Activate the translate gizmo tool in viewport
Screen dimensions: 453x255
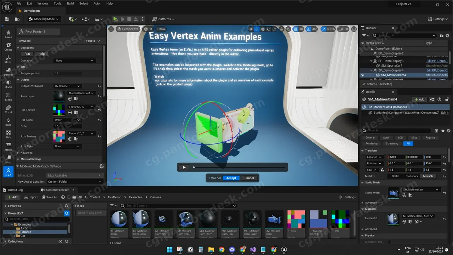[257, 29]
